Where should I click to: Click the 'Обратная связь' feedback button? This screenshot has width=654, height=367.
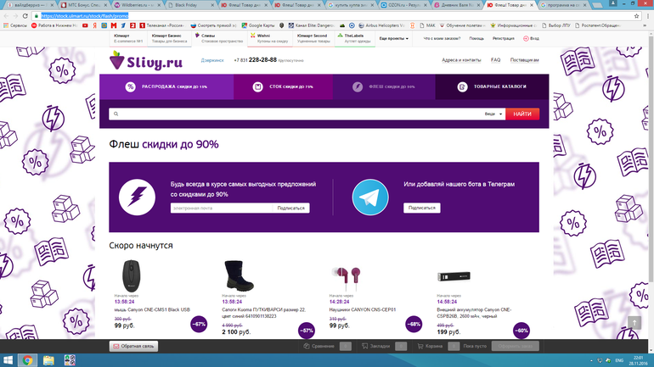(x=133, y=346)
